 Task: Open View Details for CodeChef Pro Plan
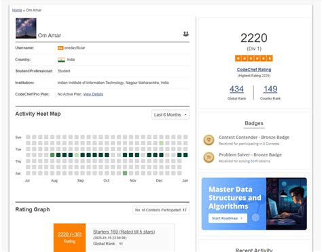(93, 94)
